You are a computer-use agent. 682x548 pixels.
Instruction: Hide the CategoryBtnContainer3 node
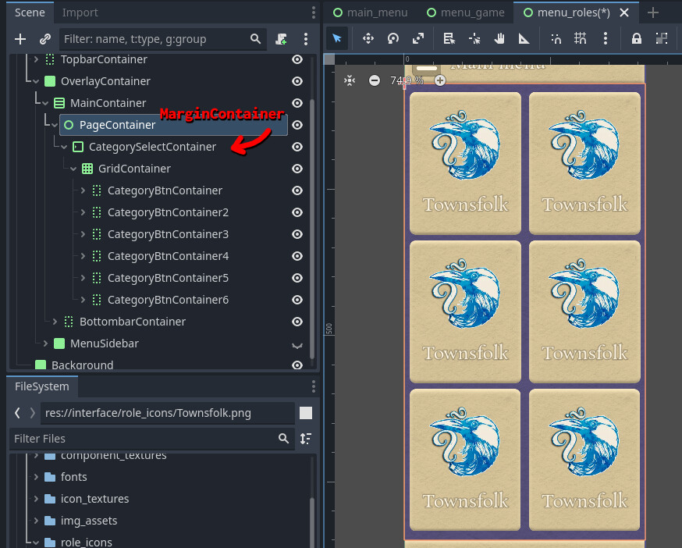(x=297, y=234)
